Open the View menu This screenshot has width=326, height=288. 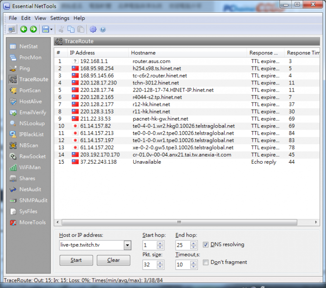40,18
